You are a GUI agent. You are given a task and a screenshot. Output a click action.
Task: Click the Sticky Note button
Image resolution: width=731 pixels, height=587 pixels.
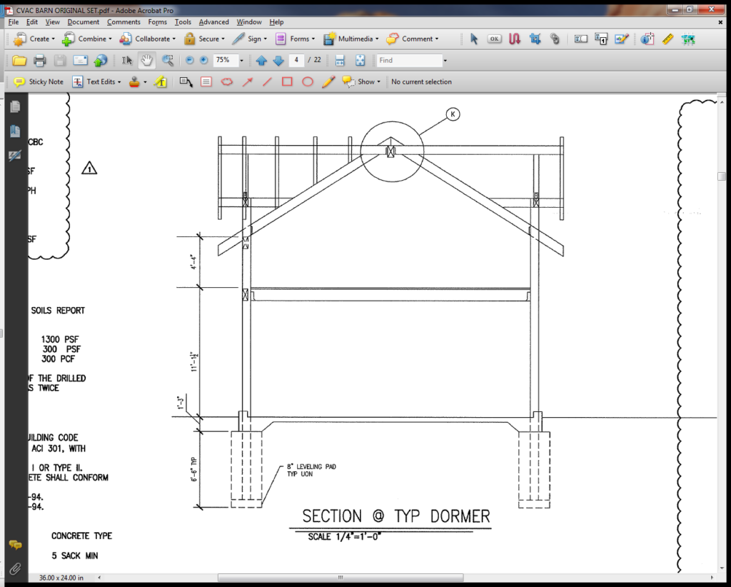point(39,82)
